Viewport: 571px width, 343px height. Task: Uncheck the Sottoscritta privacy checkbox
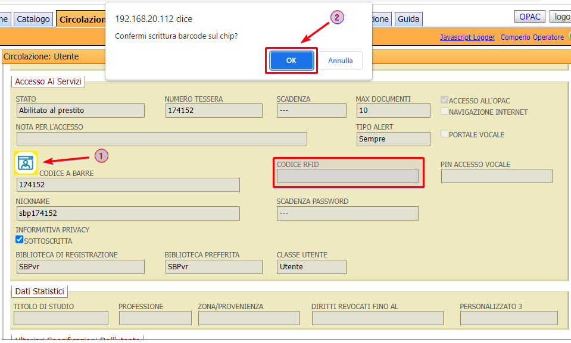pos(20,240)
